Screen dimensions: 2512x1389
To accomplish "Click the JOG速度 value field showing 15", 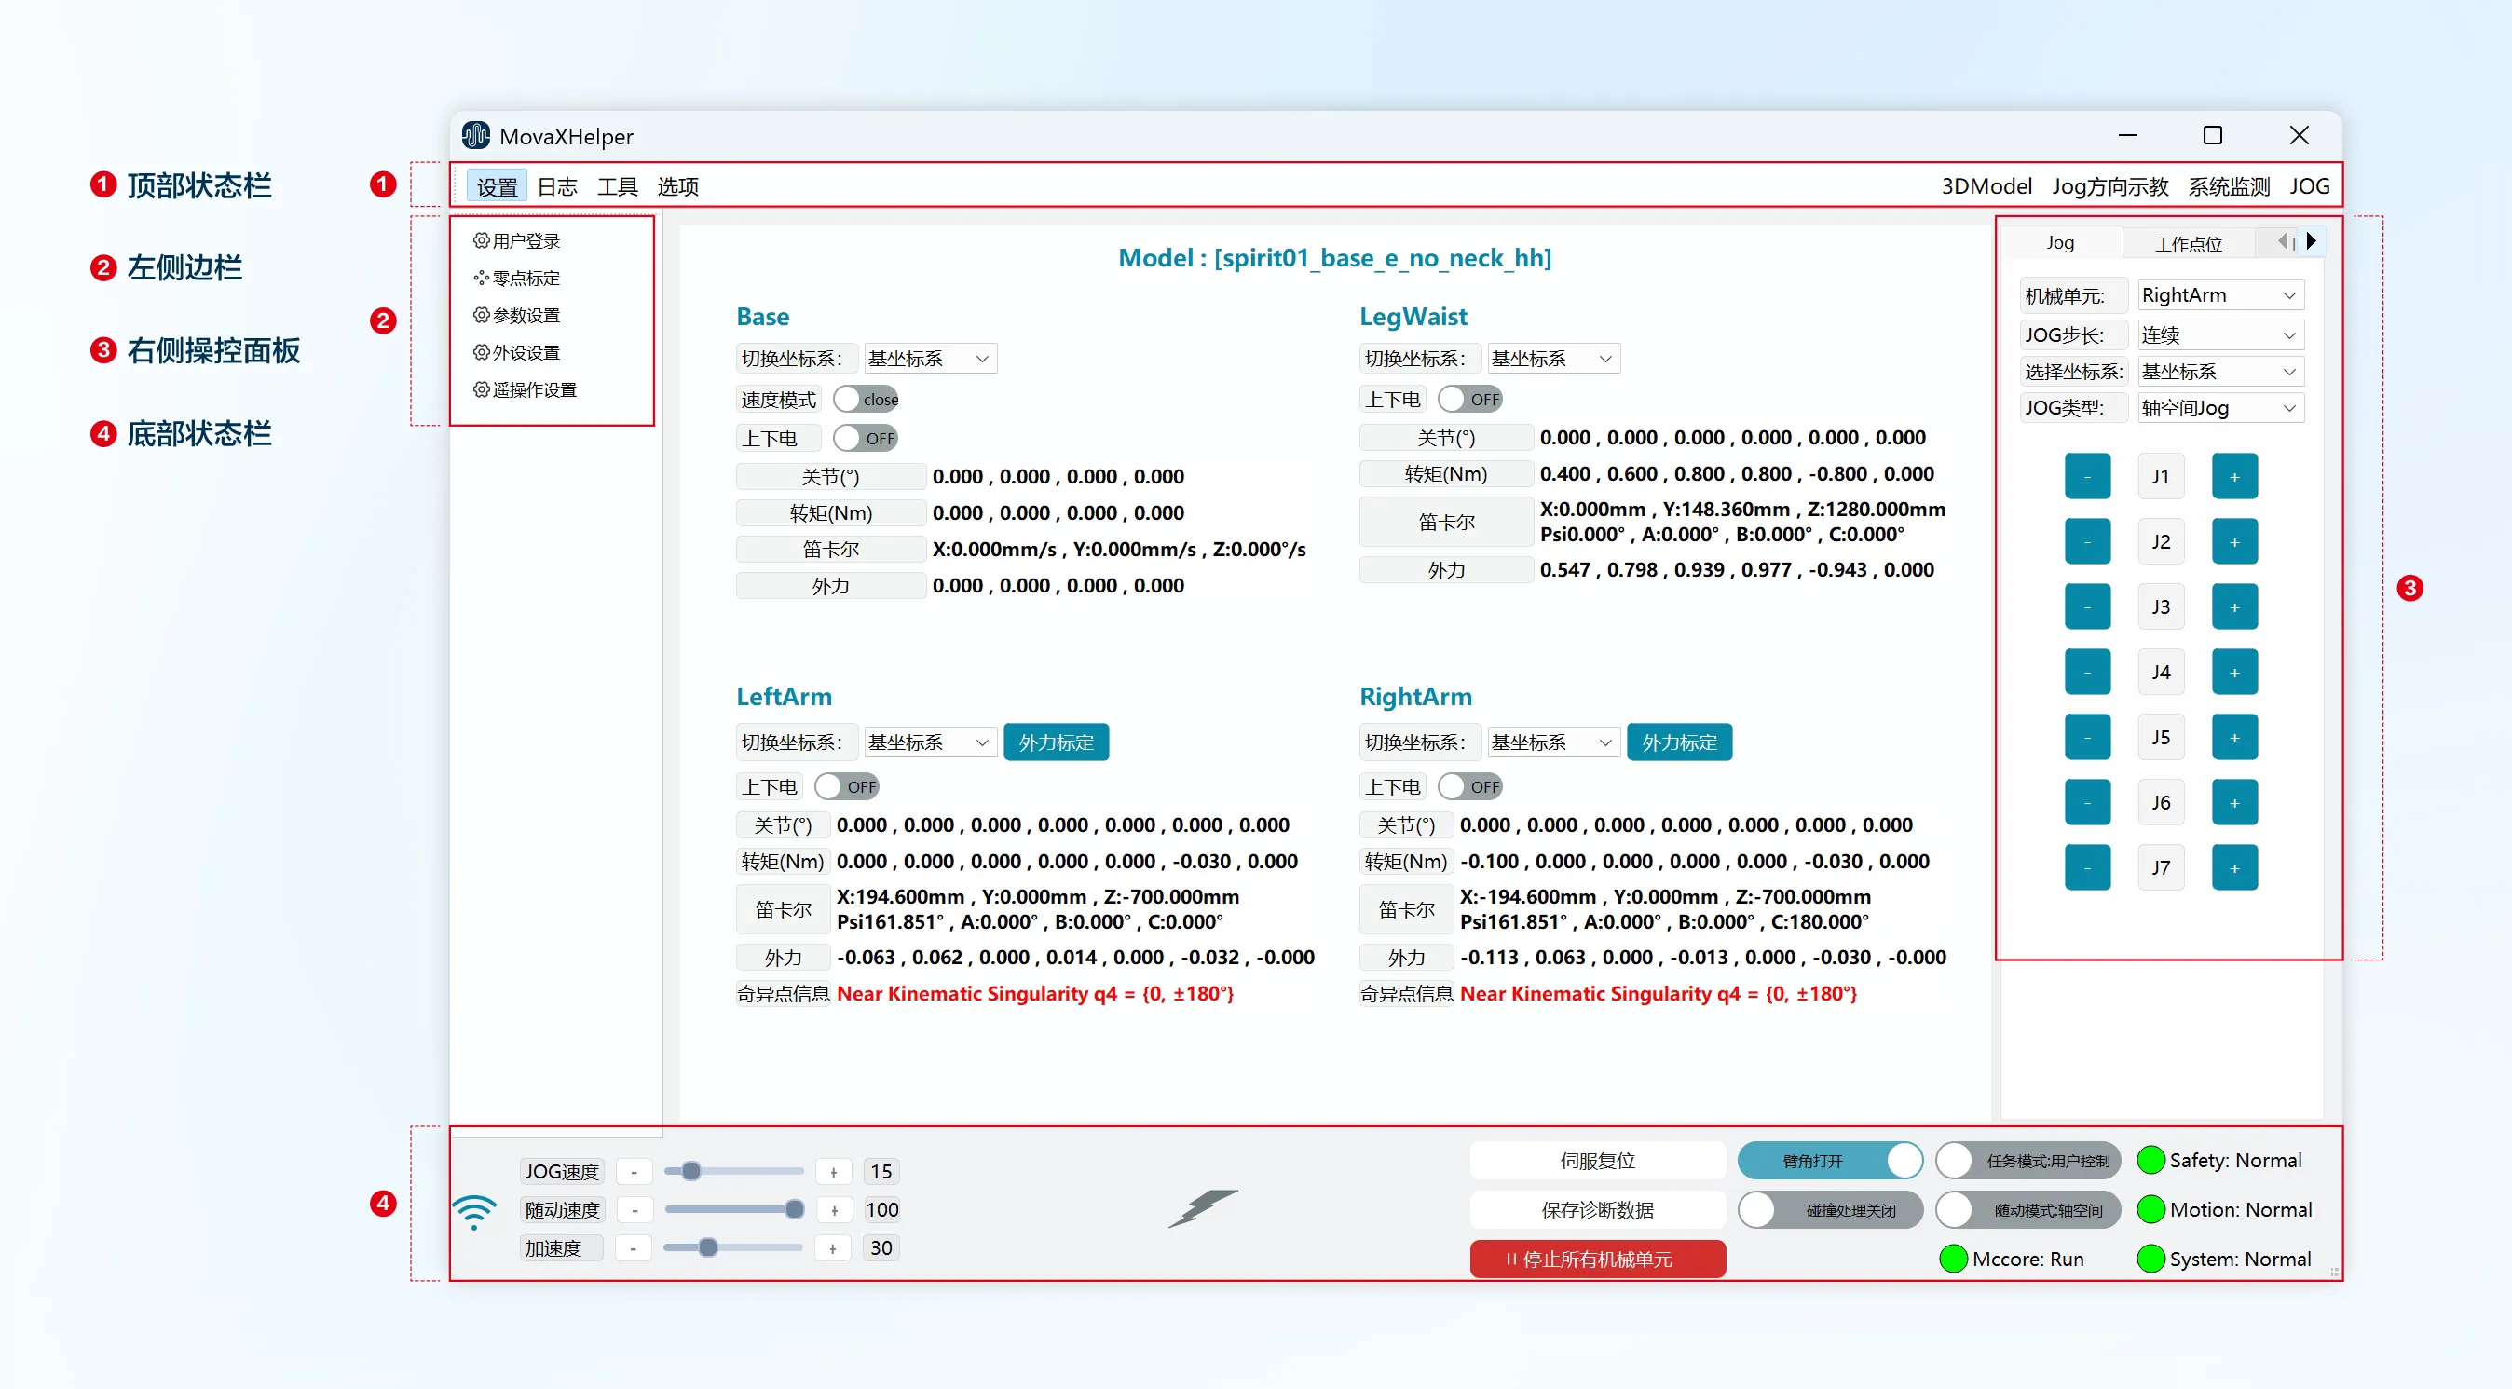I will [881, 1172].
